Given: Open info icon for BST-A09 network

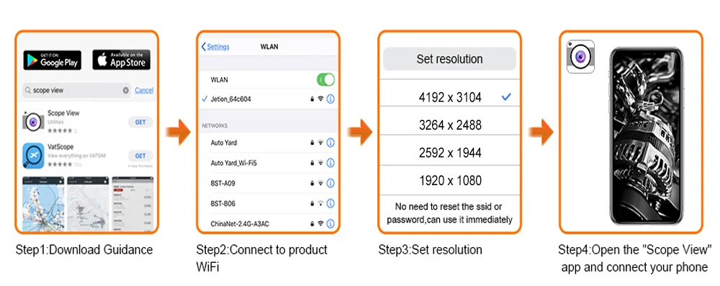Looking at the screenshot, I should [x=330, y=183].
